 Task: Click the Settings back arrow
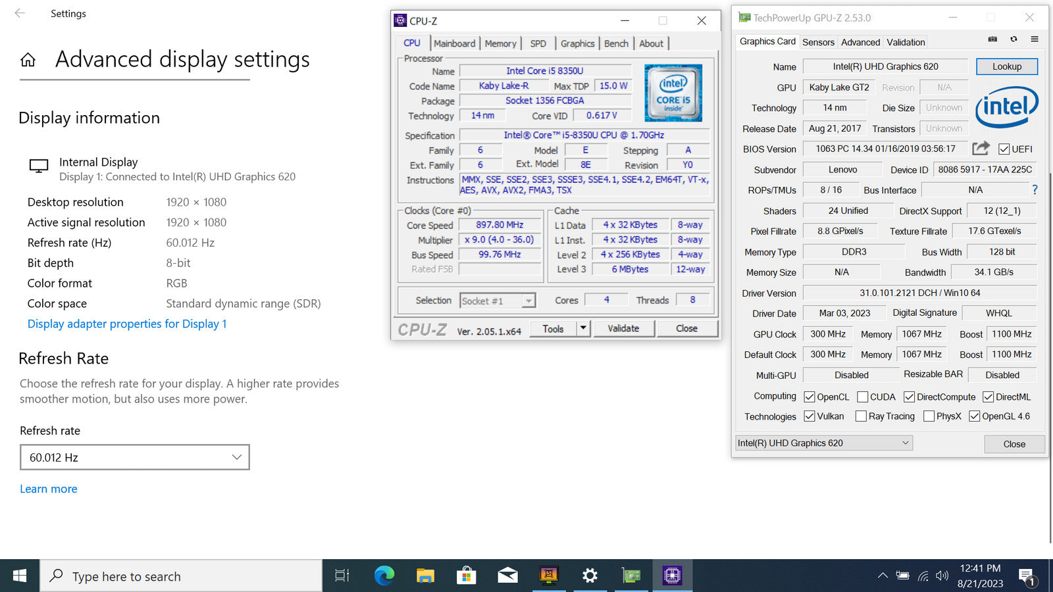click(20, 13)
